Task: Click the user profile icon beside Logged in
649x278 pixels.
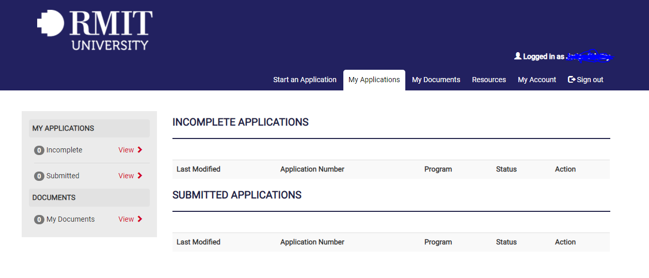Action: [518, 56]
